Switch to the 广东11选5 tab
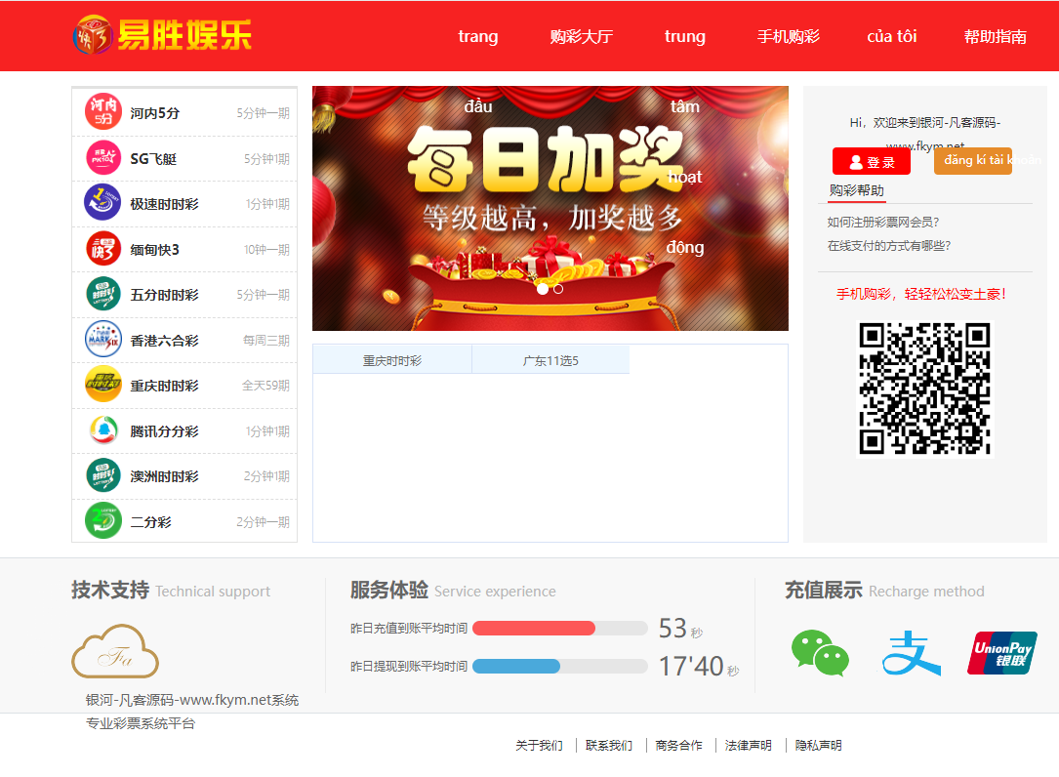Viewport: 1059px width, 777px height. point(550,359)
